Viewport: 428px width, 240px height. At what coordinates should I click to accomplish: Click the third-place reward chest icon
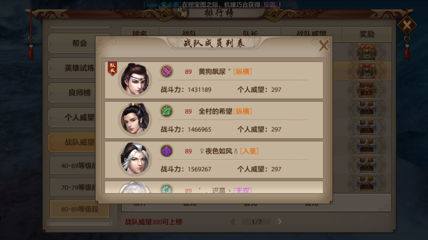point(367,89)
